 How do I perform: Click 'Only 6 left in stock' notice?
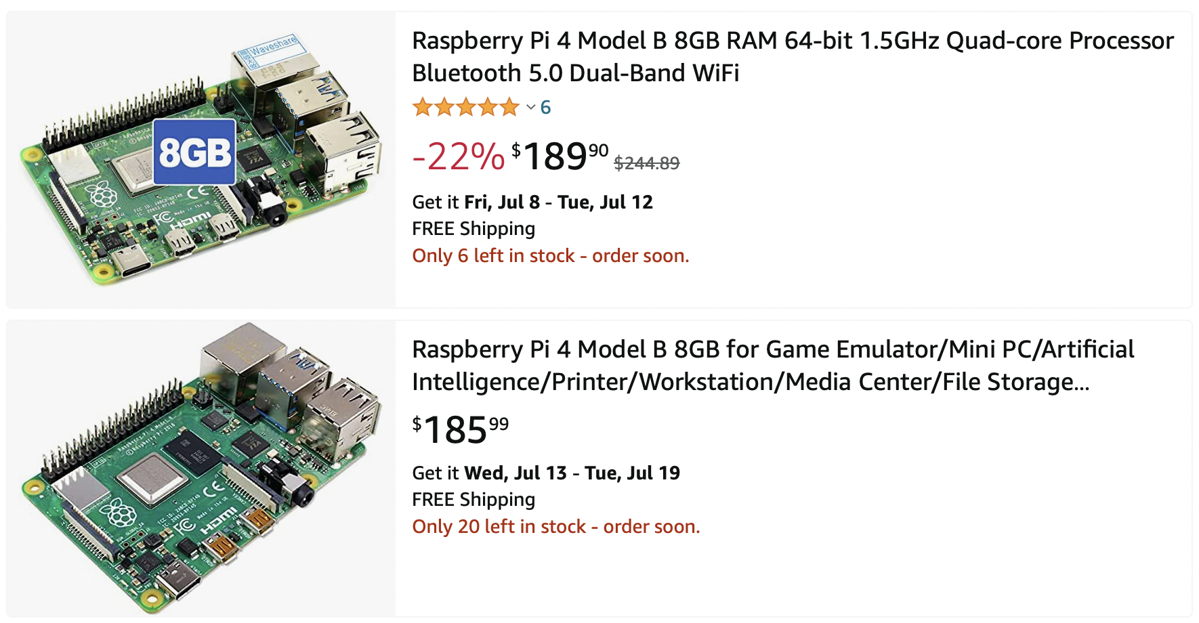click(551, 256)
